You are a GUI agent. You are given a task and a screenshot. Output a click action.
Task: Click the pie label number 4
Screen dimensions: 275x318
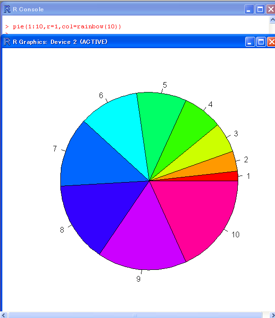click(210, 104)
